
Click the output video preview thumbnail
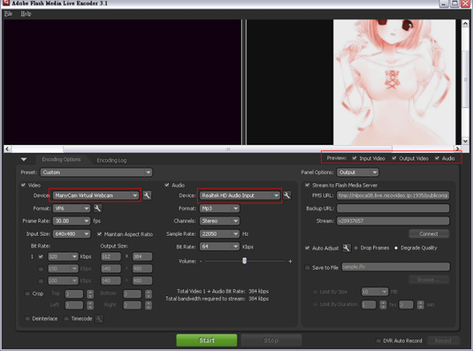click(x=394, y=82)
